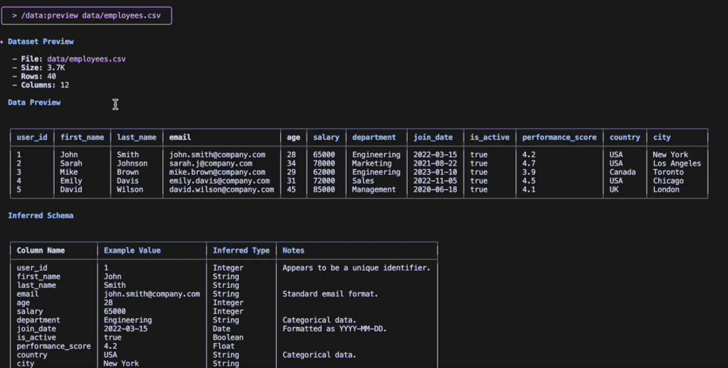Click the is_active column header
Screen dimensions: 728x368
(x=489, y=137)
